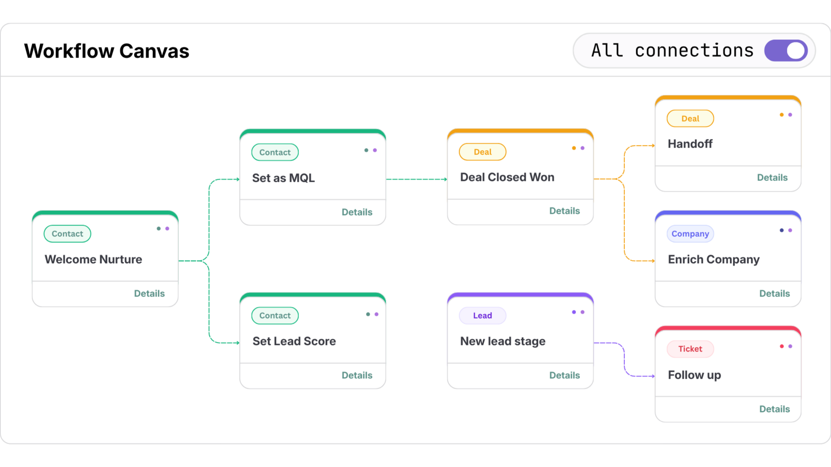Click the Contact tag on Welcome Nurture

point(67,234)
